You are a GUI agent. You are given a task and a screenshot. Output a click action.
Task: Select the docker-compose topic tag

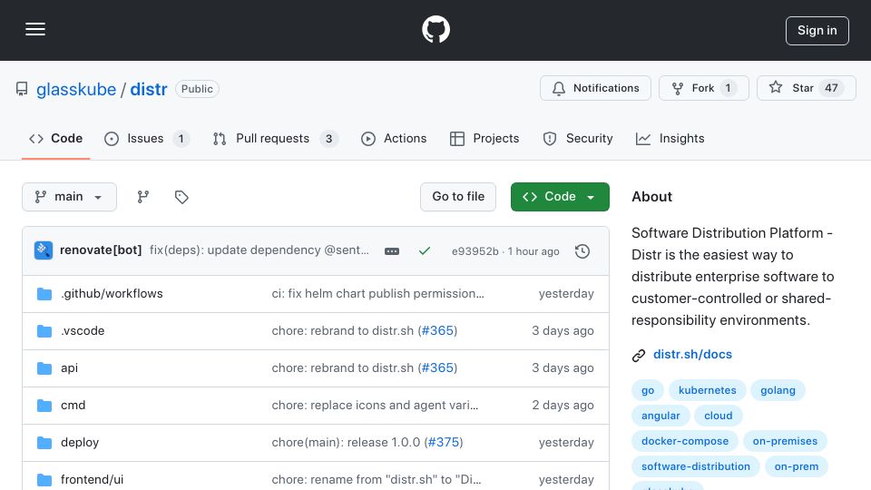coord(685,441)
